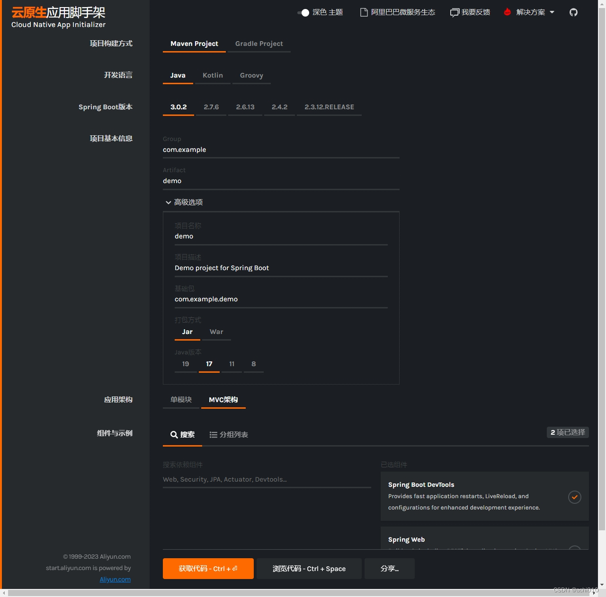This screenshot has width=606, height=597.
Task: Select Spring Boot version 2.4.2
Action: [279, 107]
